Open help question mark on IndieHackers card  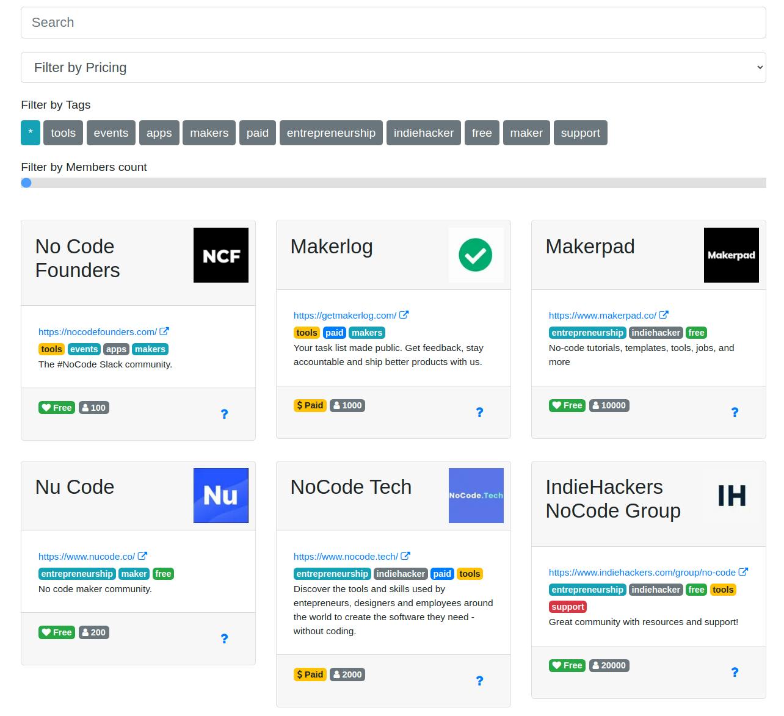(x=735, y=672)
